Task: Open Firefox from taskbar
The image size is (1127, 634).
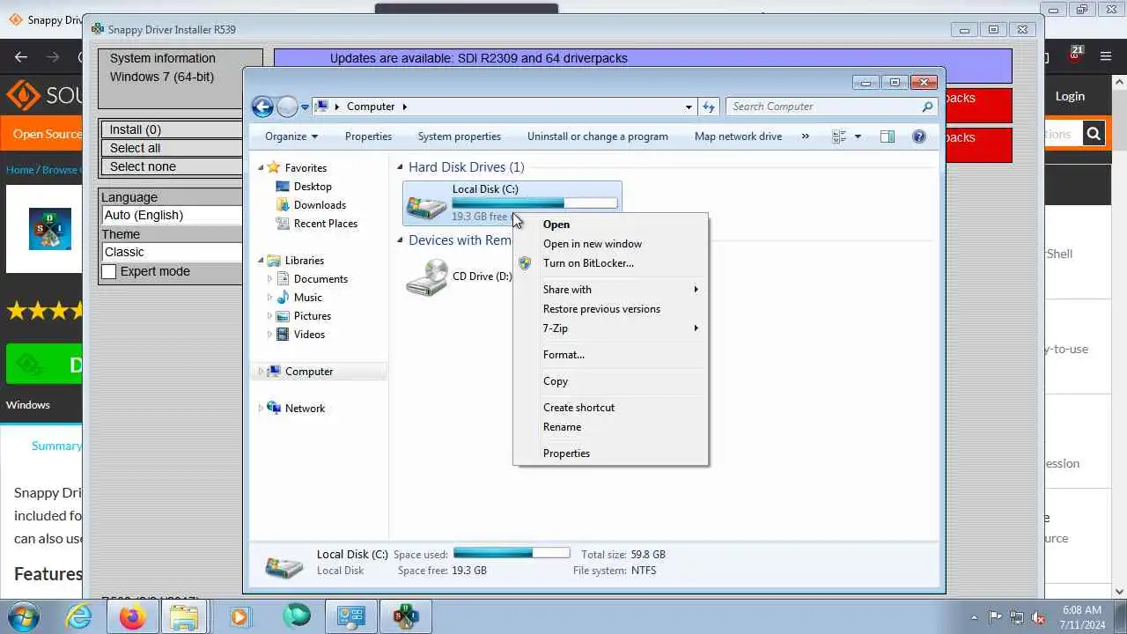Action: 132,616
